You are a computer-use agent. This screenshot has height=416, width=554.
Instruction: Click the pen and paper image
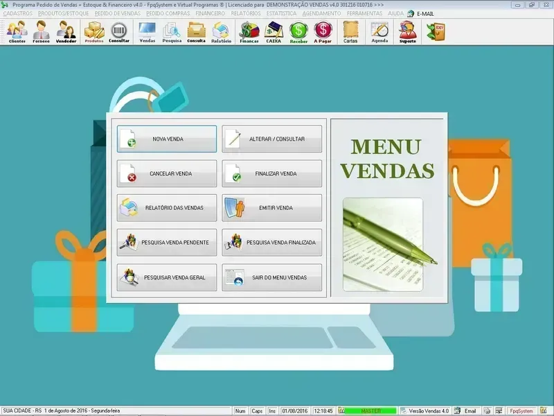pos(382,244)
